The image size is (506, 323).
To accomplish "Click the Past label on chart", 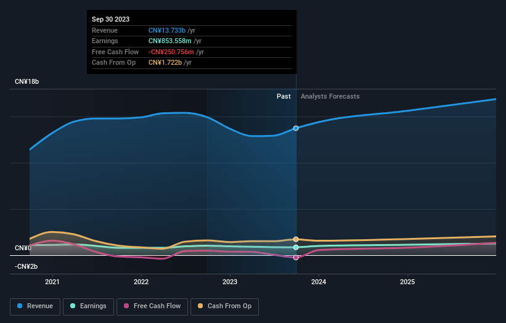I will point(284,97).
